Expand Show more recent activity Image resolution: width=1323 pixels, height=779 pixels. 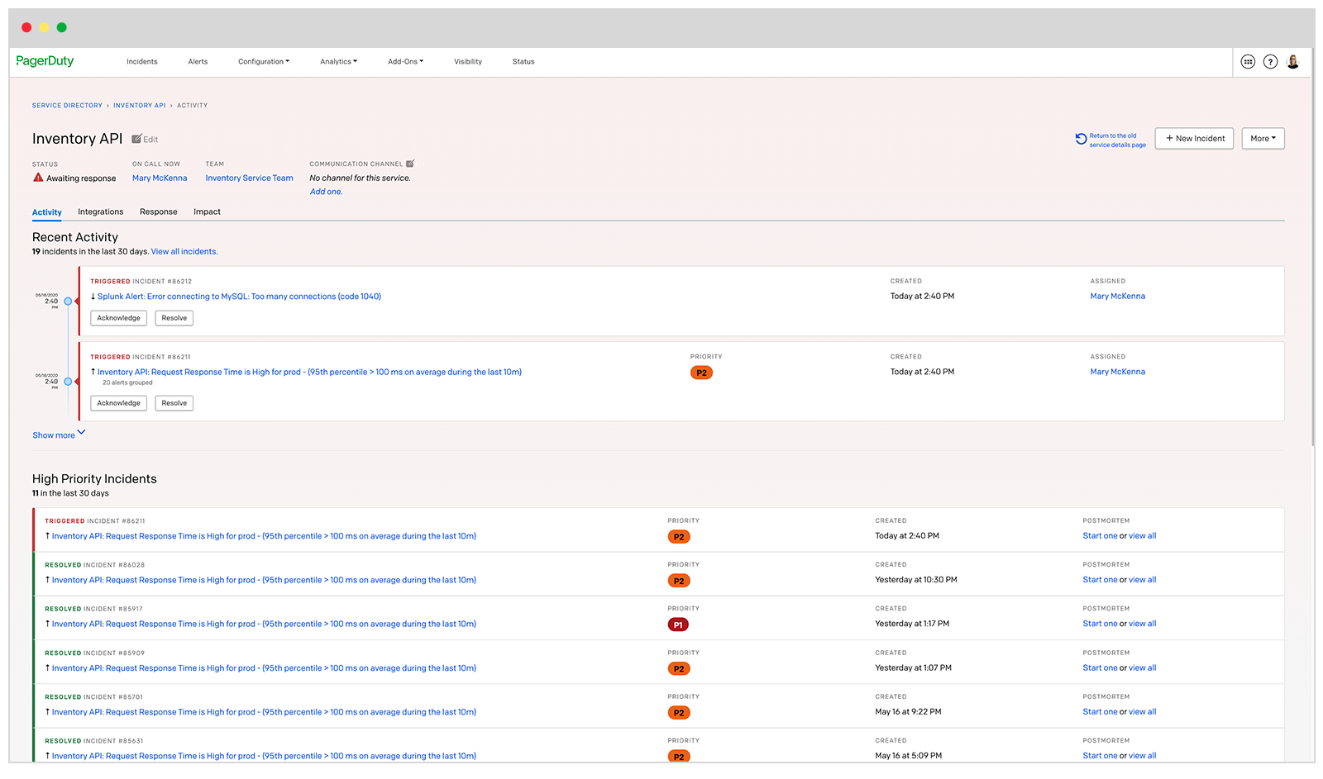pyautogui.click(x=59, y=435)
